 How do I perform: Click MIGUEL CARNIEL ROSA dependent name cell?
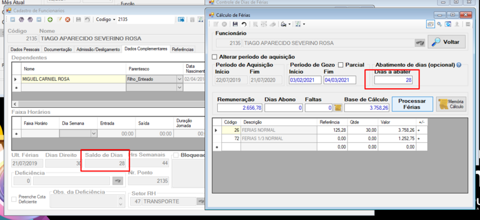[73, 79]
